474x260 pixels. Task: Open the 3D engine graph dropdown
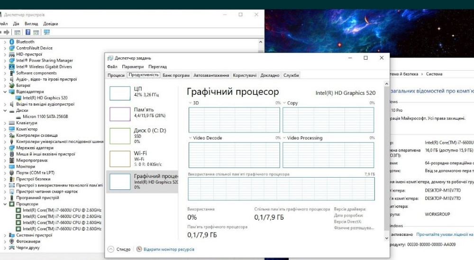coord(190,103)
